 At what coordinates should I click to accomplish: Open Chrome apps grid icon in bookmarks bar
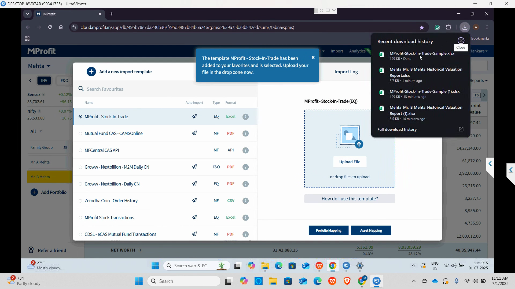pyautogui.click(x=27, y=39)
